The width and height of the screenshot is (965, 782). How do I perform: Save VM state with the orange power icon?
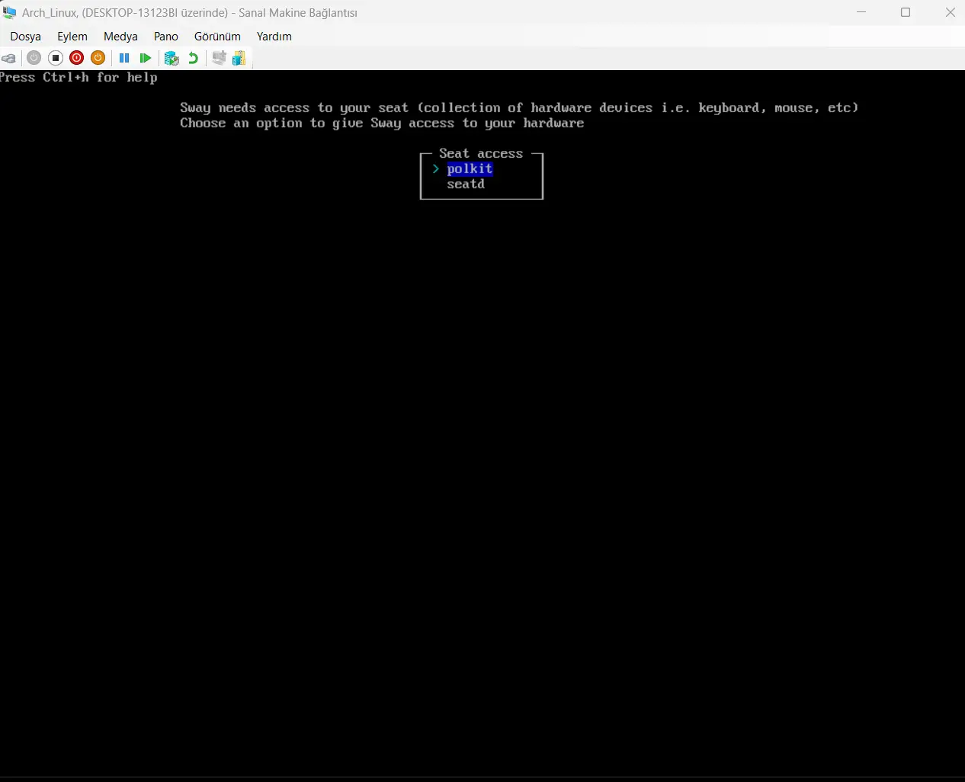(98, 58)
